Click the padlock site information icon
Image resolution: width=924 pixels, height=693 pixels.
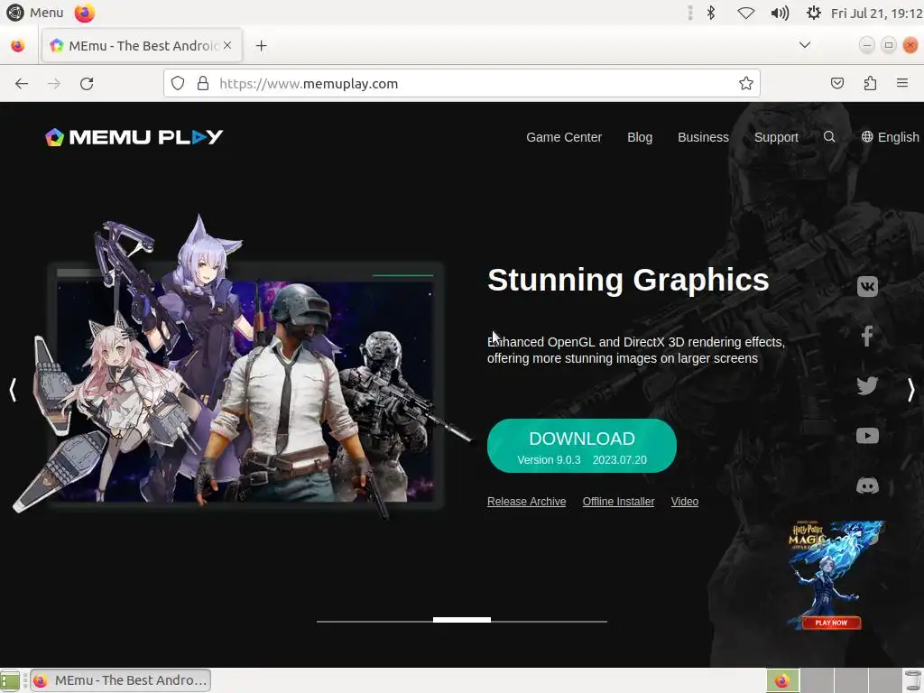(203, 84)
